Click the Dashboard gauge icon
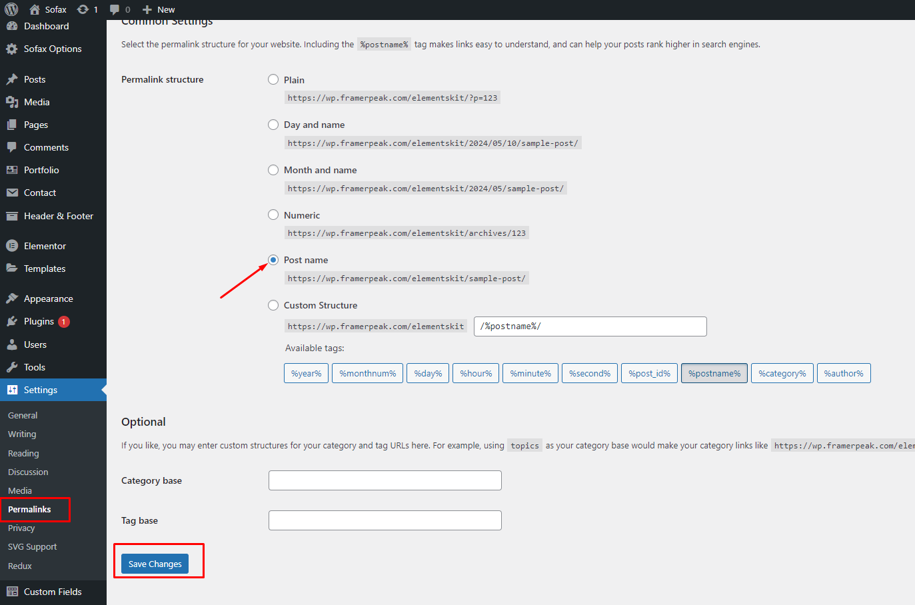Viewport: 915px width, 605px height. click(x=12, y=26)
